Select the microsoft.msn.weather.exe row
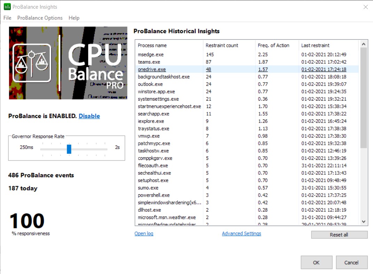Image resolution: width=373 pixels, height=274 pixels. click(247, 217)
